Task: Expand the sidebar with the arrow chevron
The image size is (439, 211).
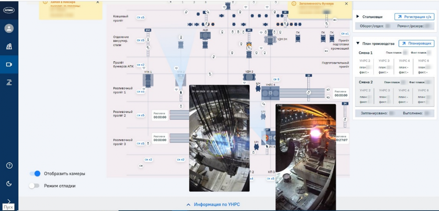Action: pyautogui.click(x=9, y=201)
